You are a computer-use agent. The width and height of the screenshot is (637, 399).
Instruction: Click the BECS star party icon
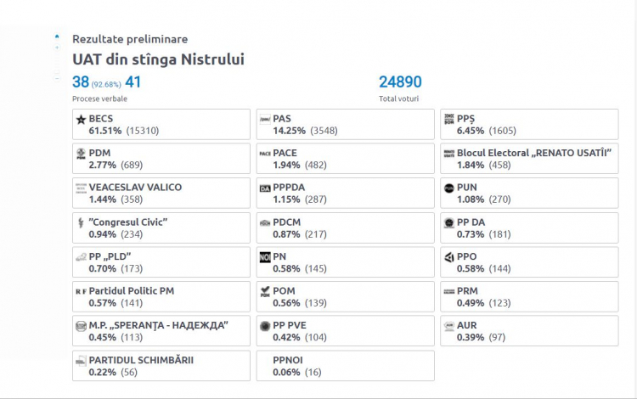(81, 120)
